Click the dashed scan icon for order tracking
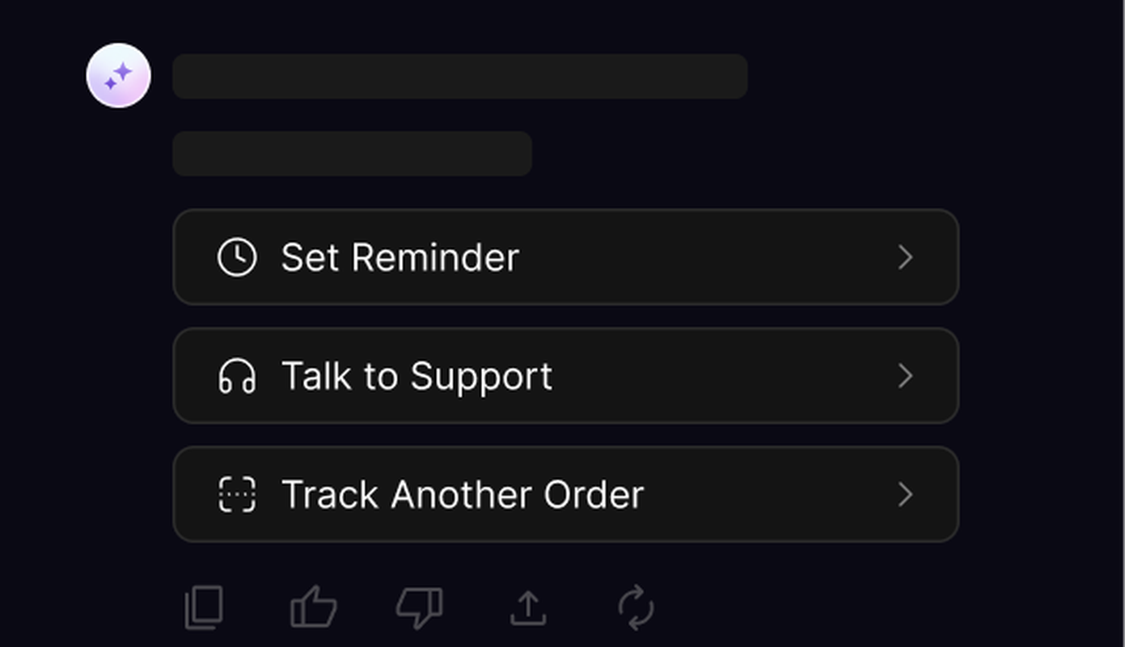The width and height of the screenshot is (1125, 647). click(x=237, y=495)
